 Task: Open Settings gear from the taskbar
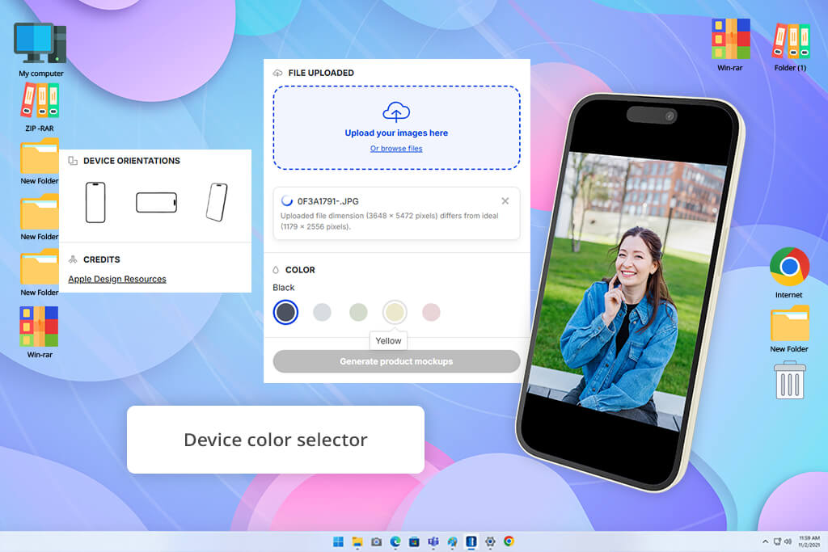[x=490, y=541]
